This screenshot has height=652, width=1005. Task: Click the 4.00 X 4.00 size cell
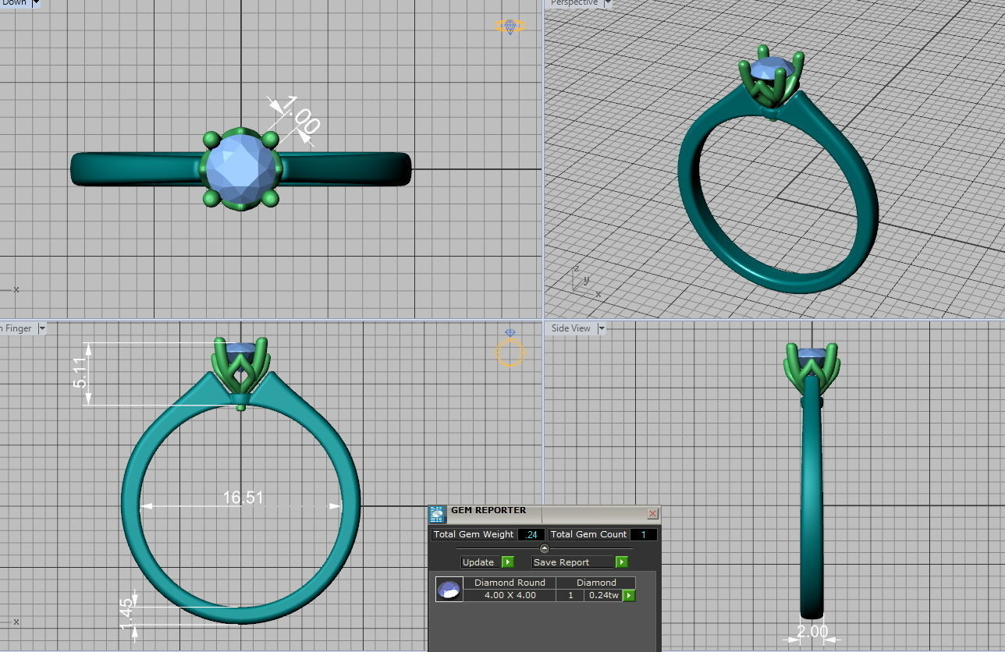pyautogui.click(x=510, y=595)
